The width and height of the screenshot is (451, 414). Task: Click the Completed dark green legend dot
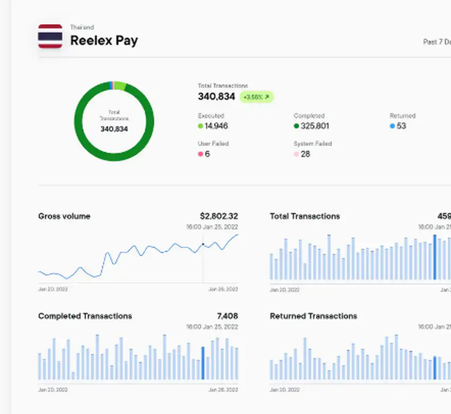point(296,126)
